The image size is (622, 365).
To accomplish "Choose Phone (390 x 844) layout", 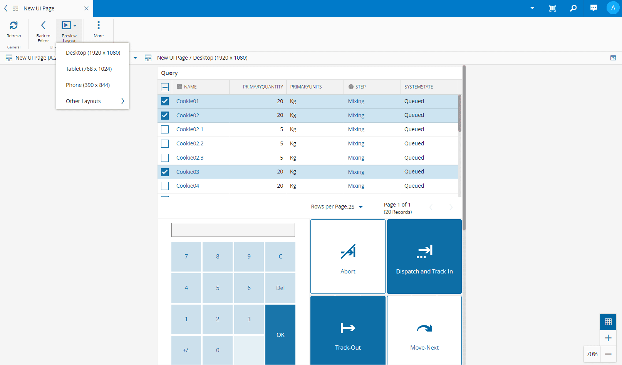I will (x=88, y=85).
